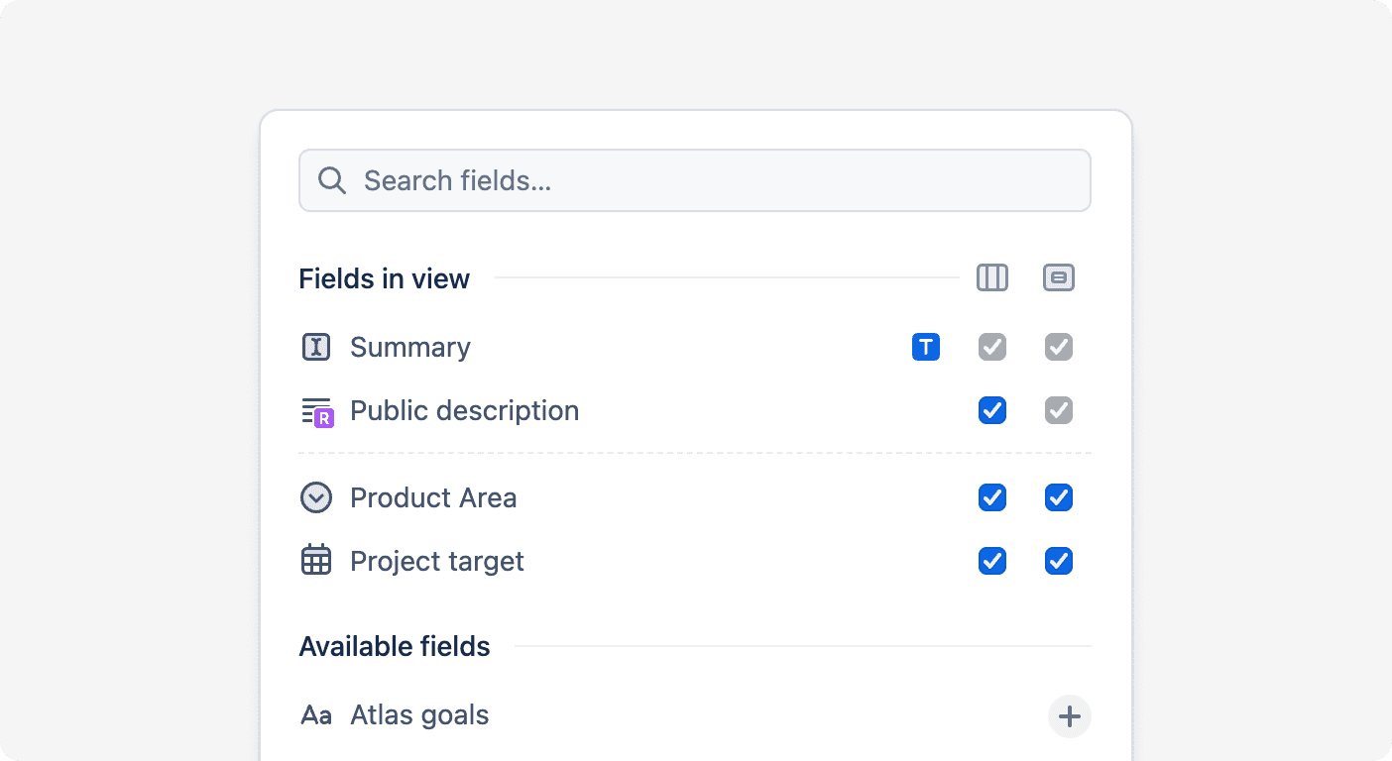This screenshot has width=1392, height=761.
Task: Toggle Project target card checkbox
Action: (x=1059, y=561)
